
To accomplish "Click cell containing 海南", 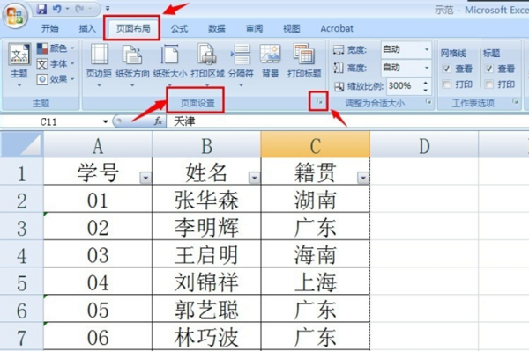I will pos(315,253).
